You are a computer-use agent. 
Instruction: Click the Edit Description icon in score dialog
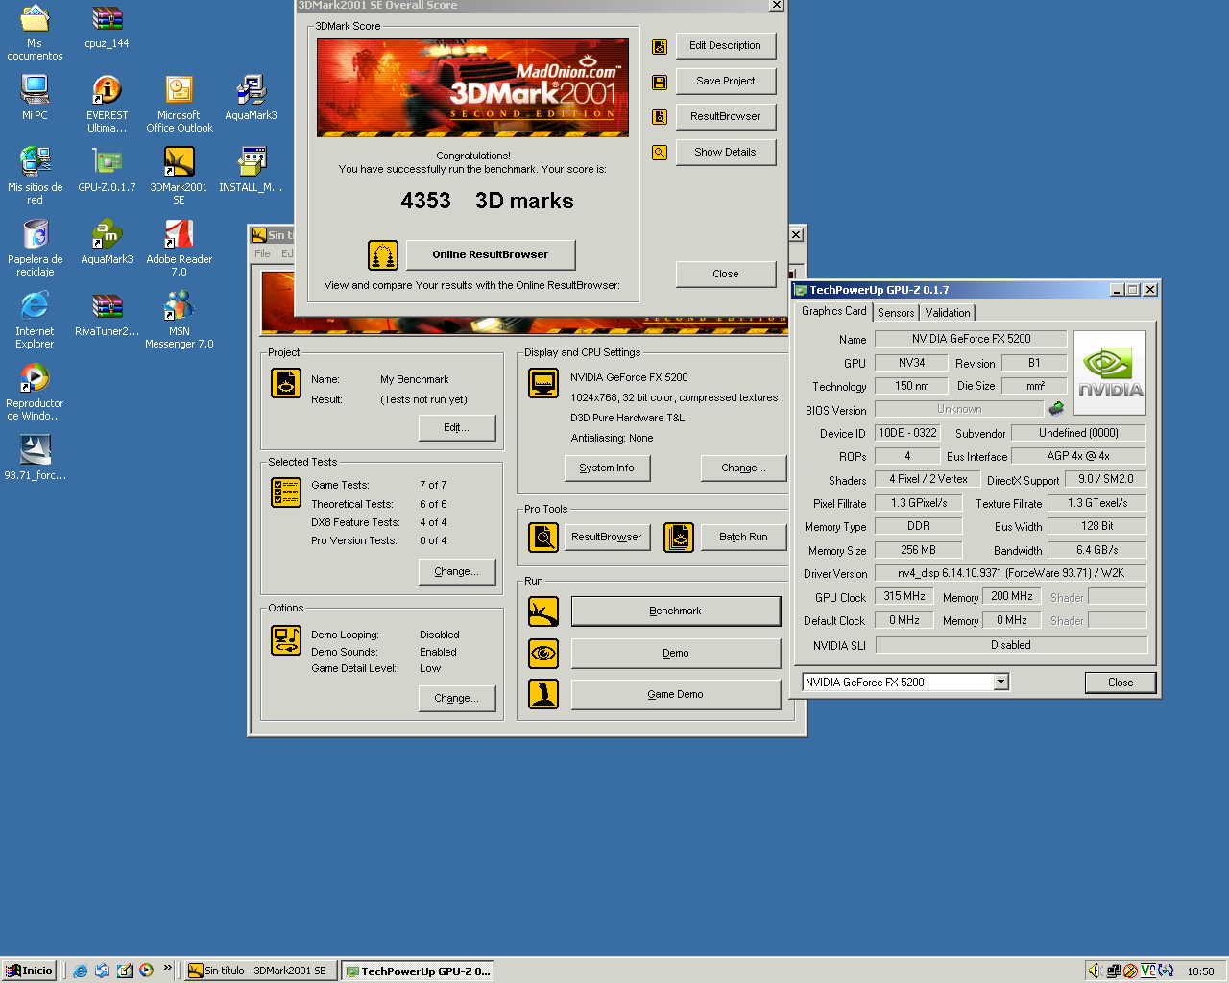point(660,46)
